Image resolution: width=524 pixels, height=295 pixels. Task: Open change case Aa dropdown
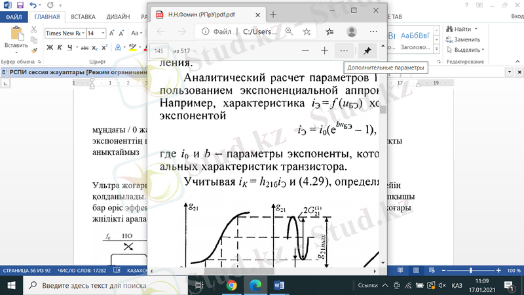coord(136,33)
